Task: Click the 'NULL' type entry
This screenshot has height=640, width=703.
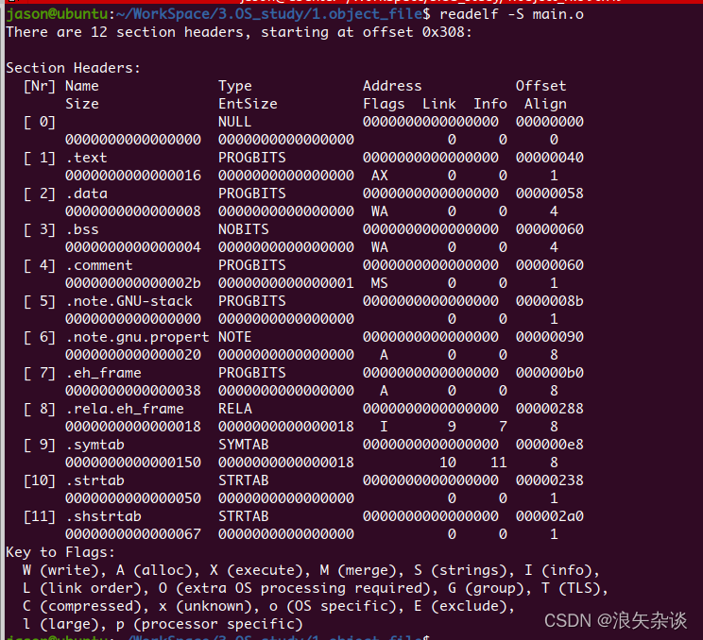Action: tap(235, 122)
